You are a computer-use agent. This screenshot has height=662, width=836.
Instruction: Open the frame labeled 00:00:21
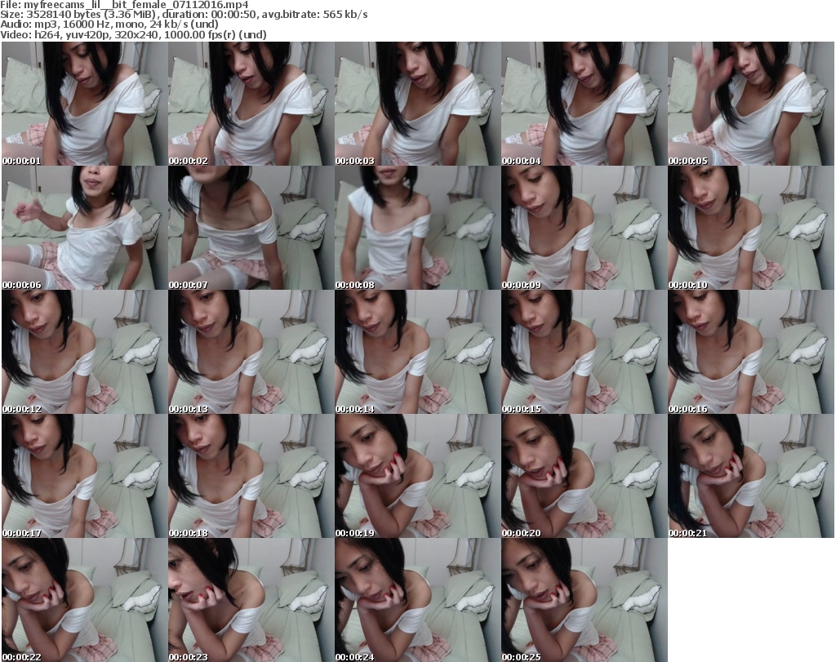(749, 476)
